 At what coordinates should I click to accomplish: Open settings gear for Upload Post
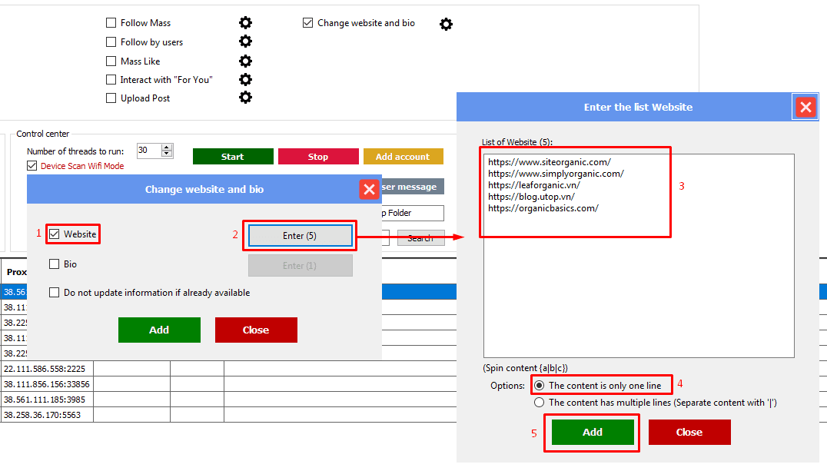(245, 98)
